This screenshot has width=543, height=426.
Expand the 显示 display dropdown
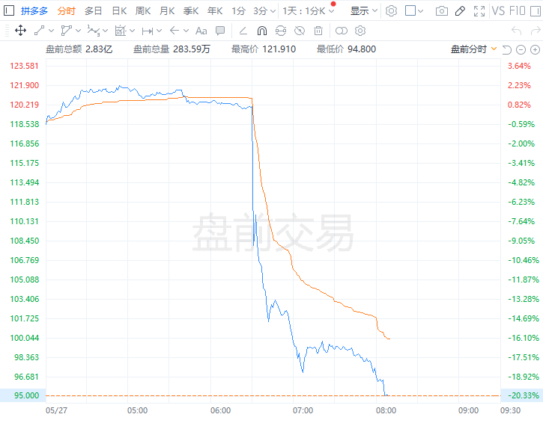(x=364, y=11)
